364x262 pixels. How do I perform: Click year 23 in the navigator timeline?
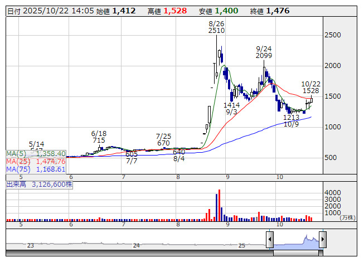coord(31,245)
